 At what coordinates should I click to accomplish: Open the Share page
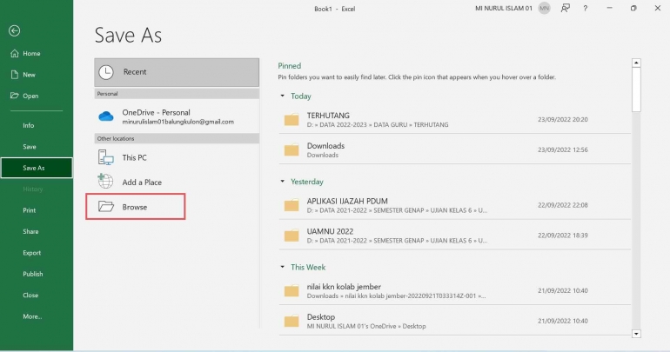tap(37, 232)
